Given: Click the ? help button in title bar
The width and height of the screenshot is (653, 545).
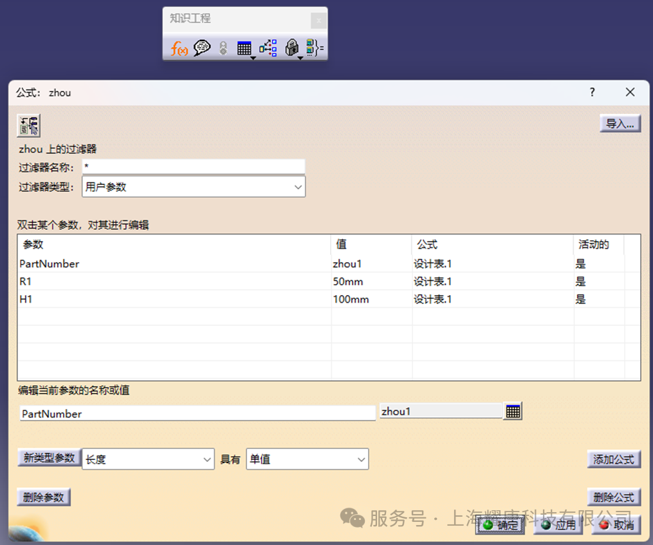Looking at the screenshot, I should [592, 92].
